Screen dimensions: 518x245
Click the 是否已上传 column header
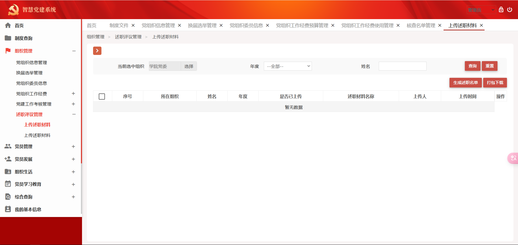coord(291,96)
